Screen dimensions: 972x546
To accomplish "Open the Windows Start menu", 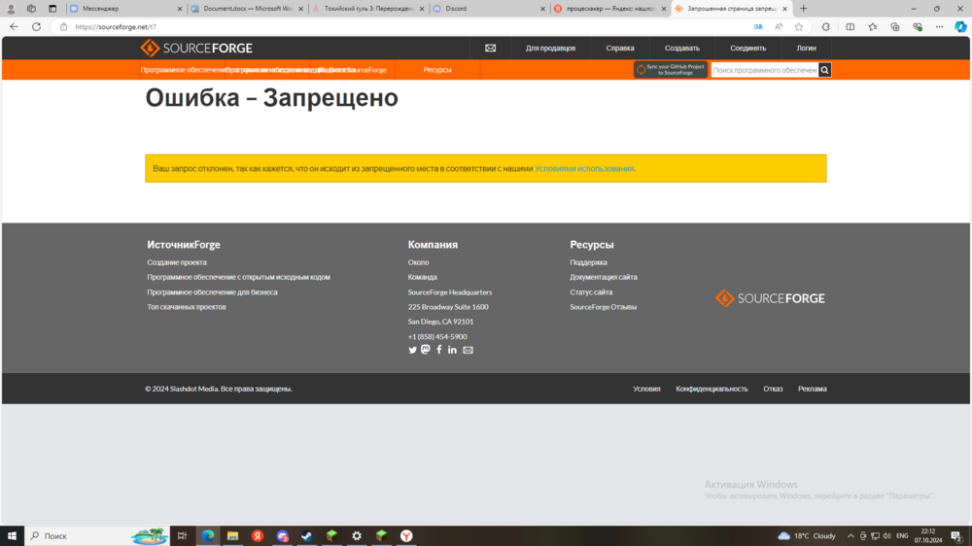I will click(x=12, y=535).
